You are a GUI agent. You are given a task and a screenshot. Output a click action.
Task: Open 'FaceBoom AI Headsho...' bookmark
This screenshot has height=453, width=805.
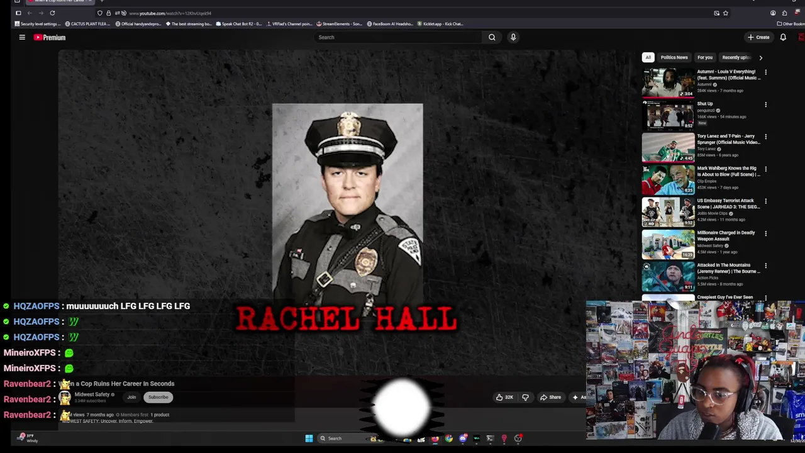click(390, 24)
